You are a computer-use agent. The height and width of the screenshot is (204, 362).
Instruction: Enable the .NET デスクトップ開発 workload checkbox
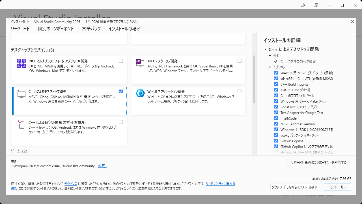pos(240,61)
